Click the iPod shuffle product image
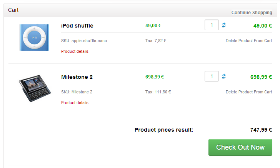Image resolution: width=280 pixels, height=168 pixels. [x=34, y=37]
